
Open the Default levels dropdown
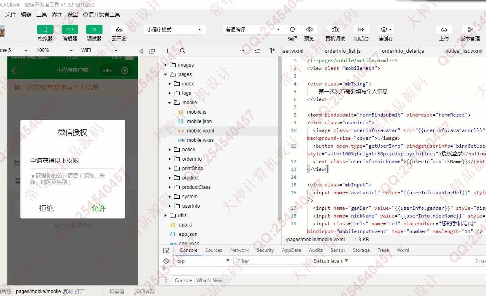pos(330,261)
